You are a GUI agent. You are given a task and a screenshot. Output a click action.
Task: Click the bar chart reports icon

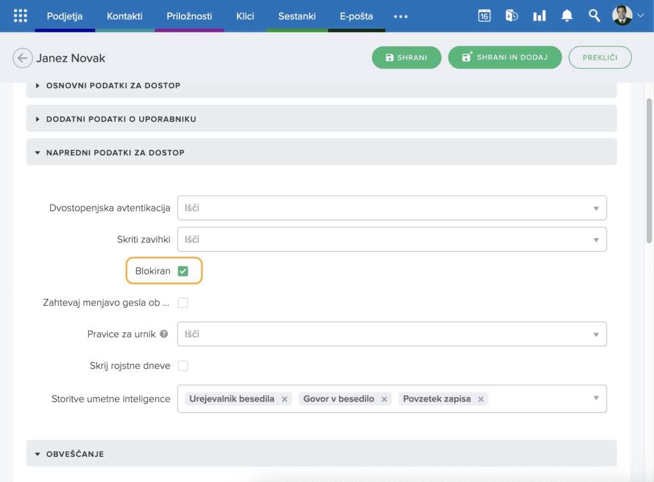(x=539, y=16)
